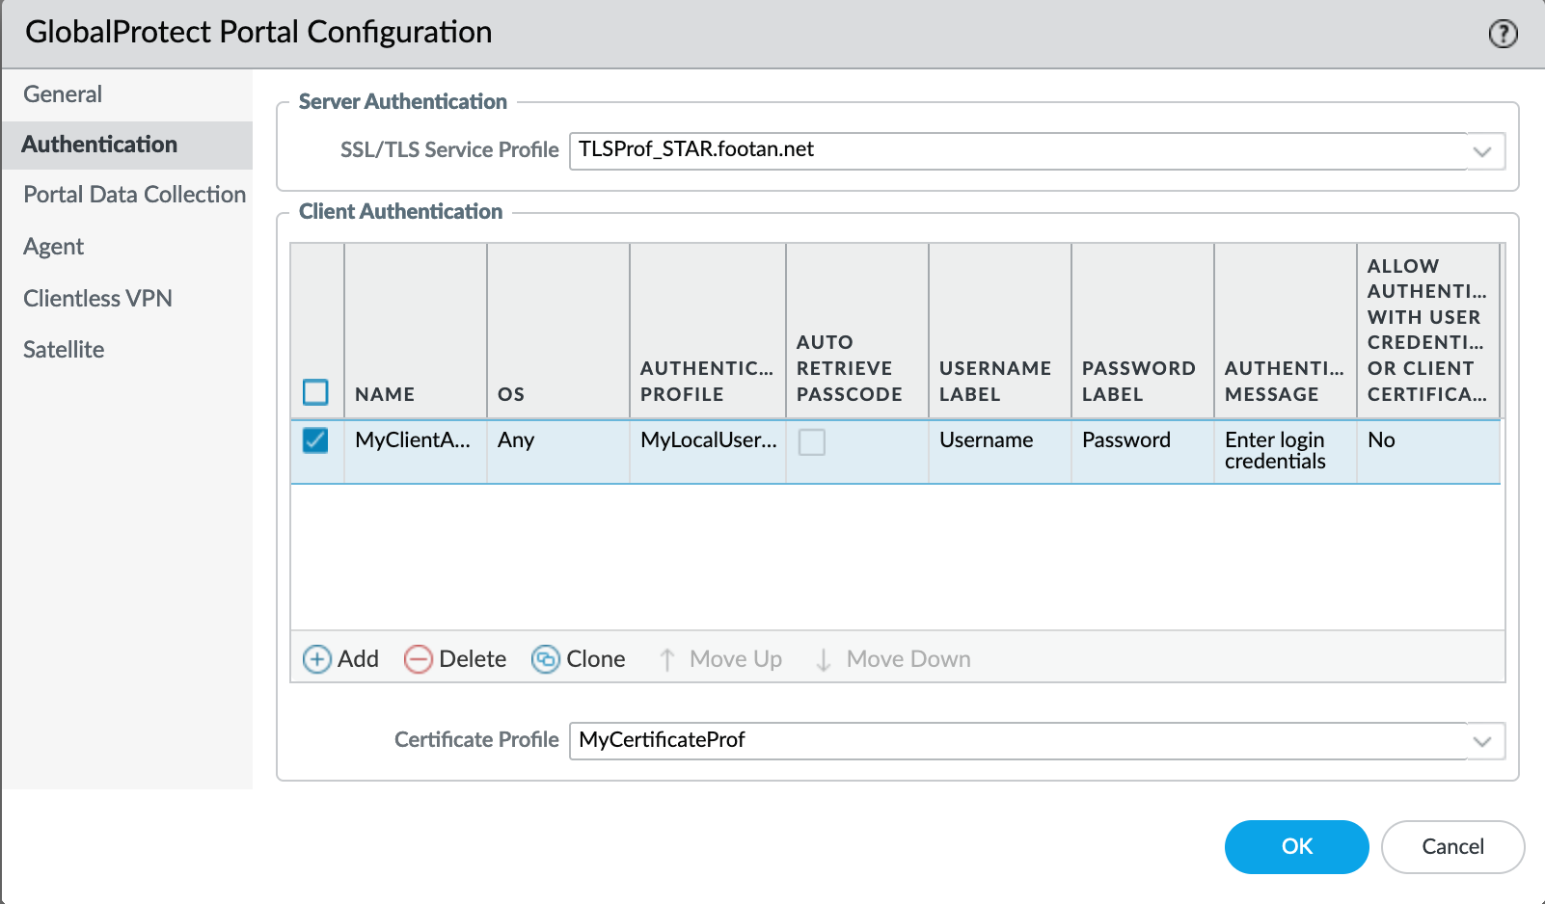Open the General tab

pyautogui.click(x=127, y=94)
